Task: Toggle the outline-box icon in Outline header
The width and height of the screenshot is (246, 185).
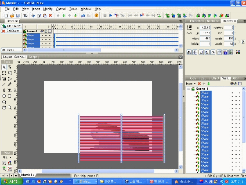Action: (x=240, y=84)
